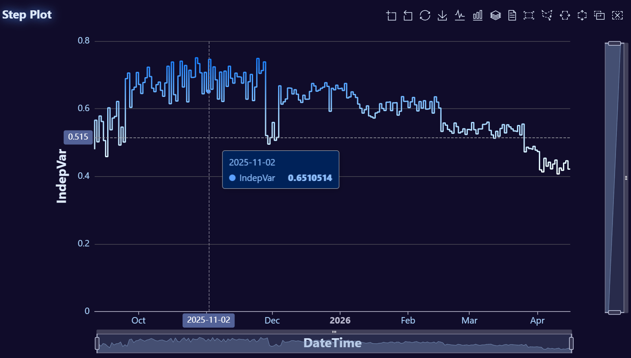
Task: Select the rectangle brush selection tool
Action: click(x=529, y=16)
